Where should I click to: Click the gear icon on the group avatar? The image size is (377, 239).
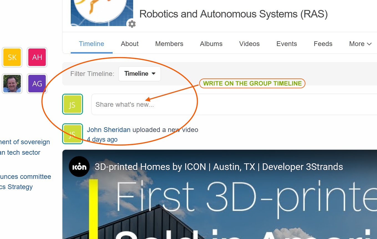click(132, 24)
